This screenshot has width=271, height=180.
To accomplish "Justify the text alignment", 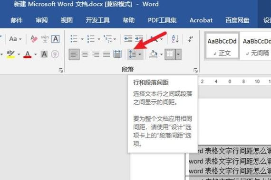I will [x=106, y=54].
